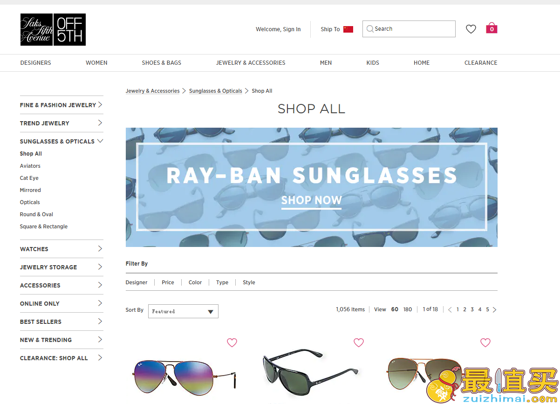Open the Women top menu
This screenshot has width=560, height=404.
(x=96, y=63)
